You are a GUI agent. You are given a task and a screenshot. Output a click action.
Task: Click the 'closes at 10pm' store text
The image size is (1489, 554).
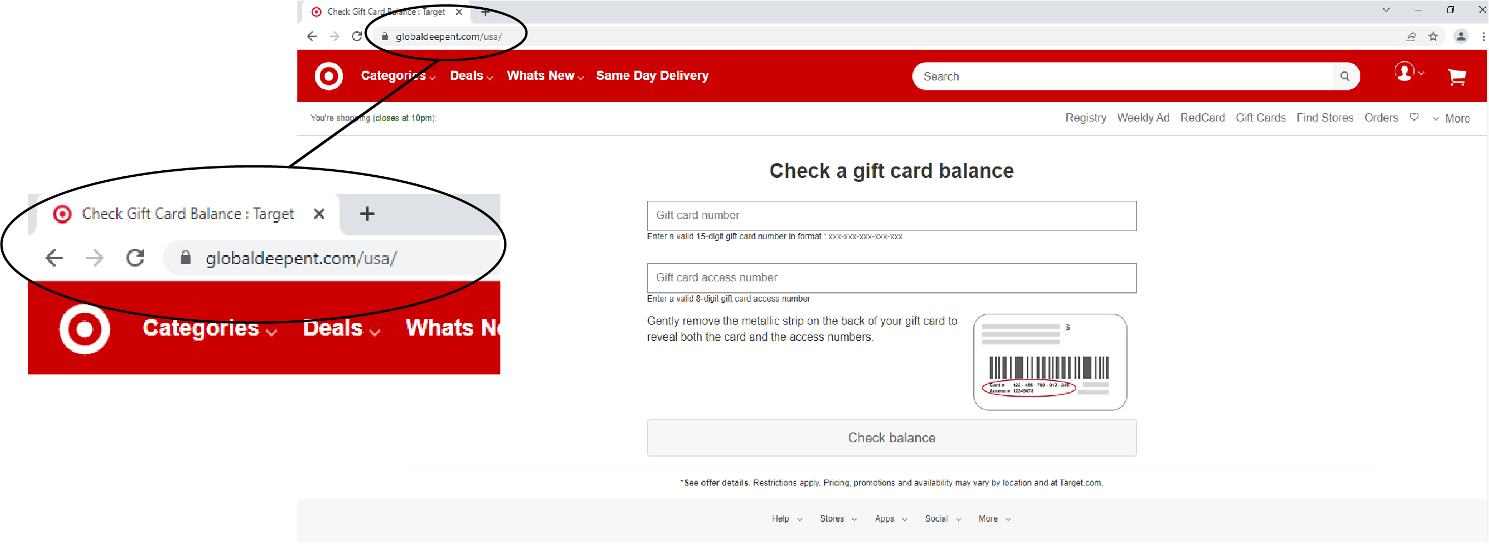(404, 118)
